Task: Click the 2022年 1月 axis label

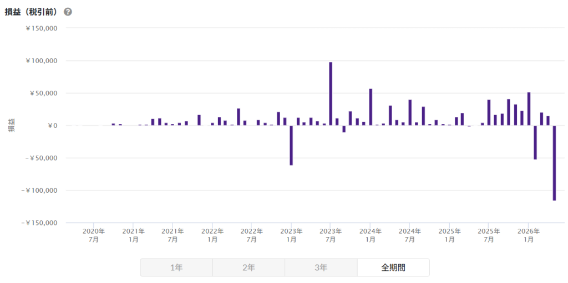Action: 212,235
